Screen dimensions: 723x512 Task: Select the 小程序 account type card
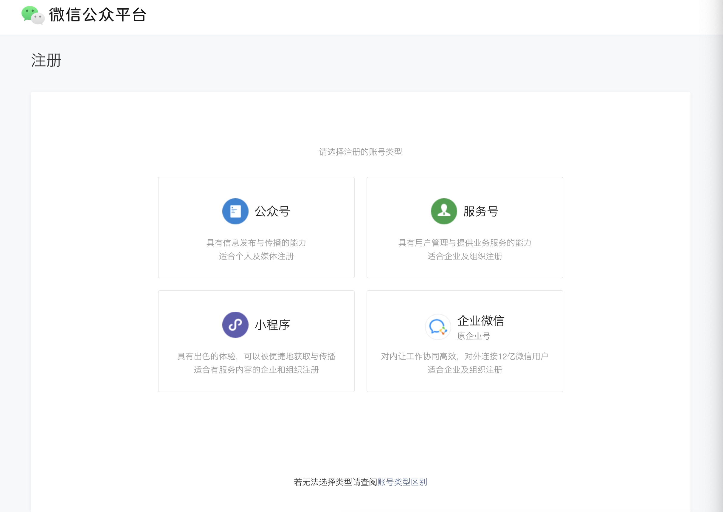pos(256,341)
